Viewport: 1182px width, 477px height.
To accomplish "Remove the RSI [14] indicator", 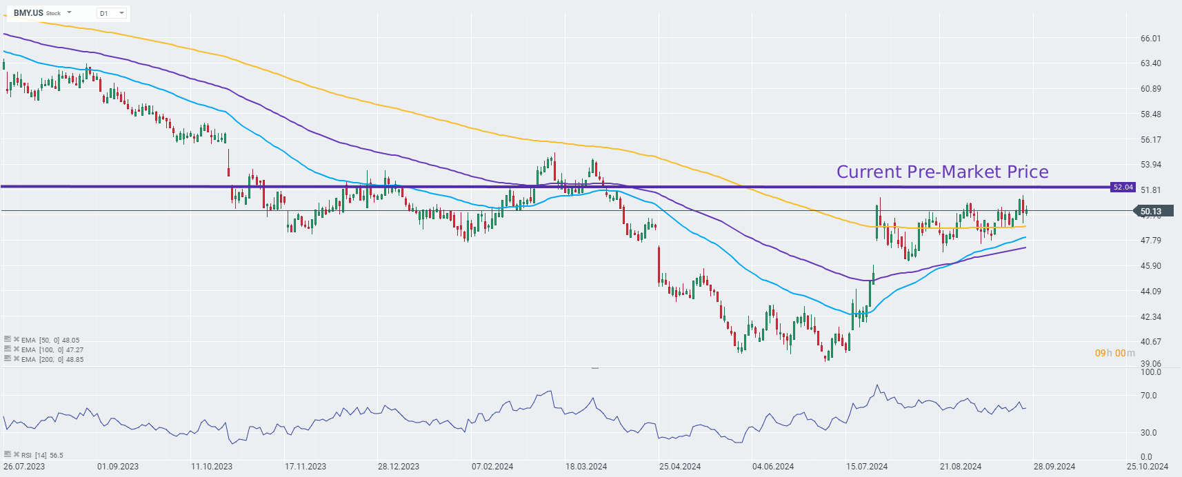I will point(17,455).
